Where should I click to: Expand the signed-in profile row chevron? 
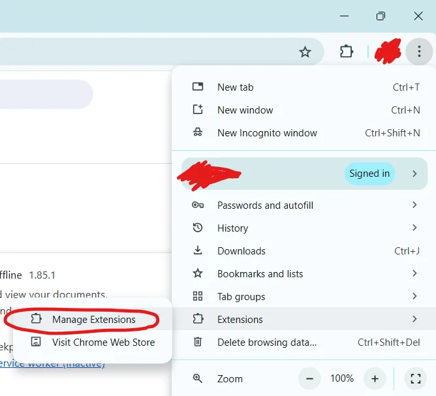tap(414, 174)
